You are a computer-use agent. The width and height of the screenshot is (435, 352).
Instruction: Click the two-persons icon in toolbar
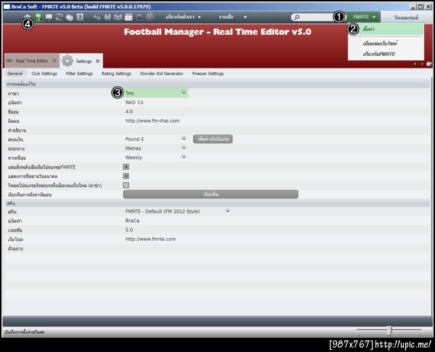click(107, 17)
